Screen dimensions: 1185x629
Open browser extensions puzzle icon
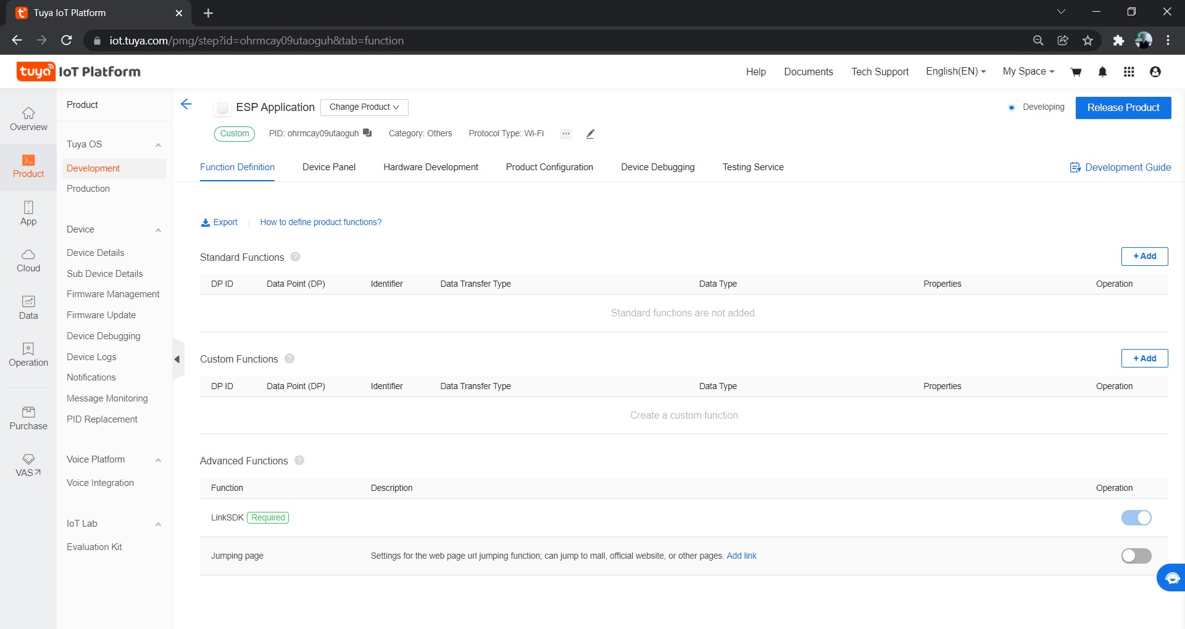pos(1118,40)
